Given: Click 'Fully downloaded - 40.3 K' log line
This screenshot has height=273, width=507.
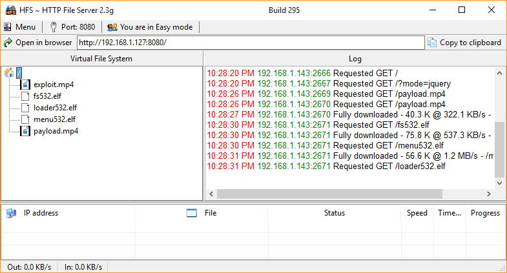Looking at the screenshot, I should coord(349,115).
